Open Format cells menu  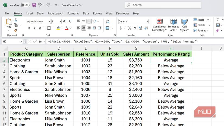201,30
